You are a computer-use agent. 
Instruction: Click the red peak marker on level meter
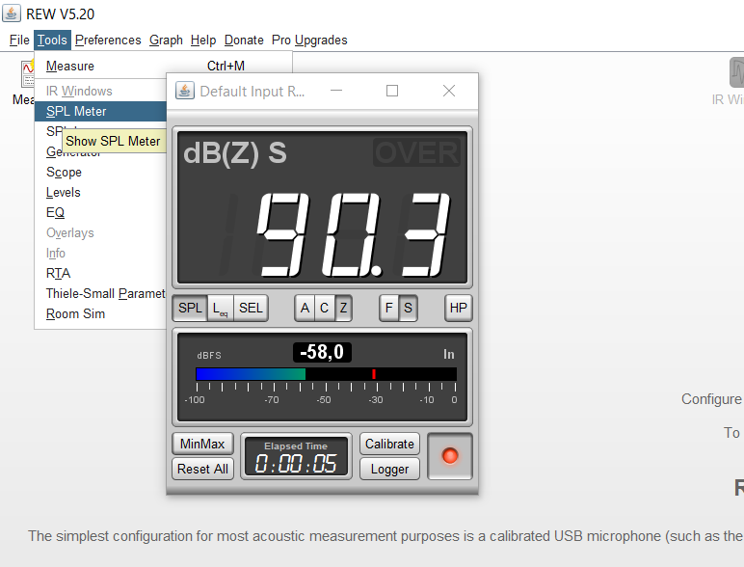[374, 374]
